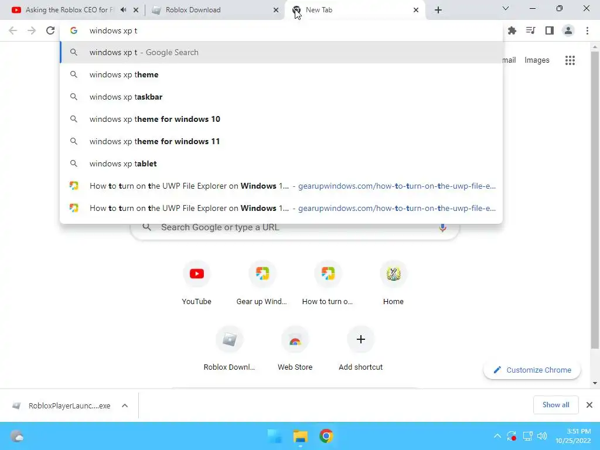
Task: Open the Chrome three-dot menu
Action: point(587,30)
